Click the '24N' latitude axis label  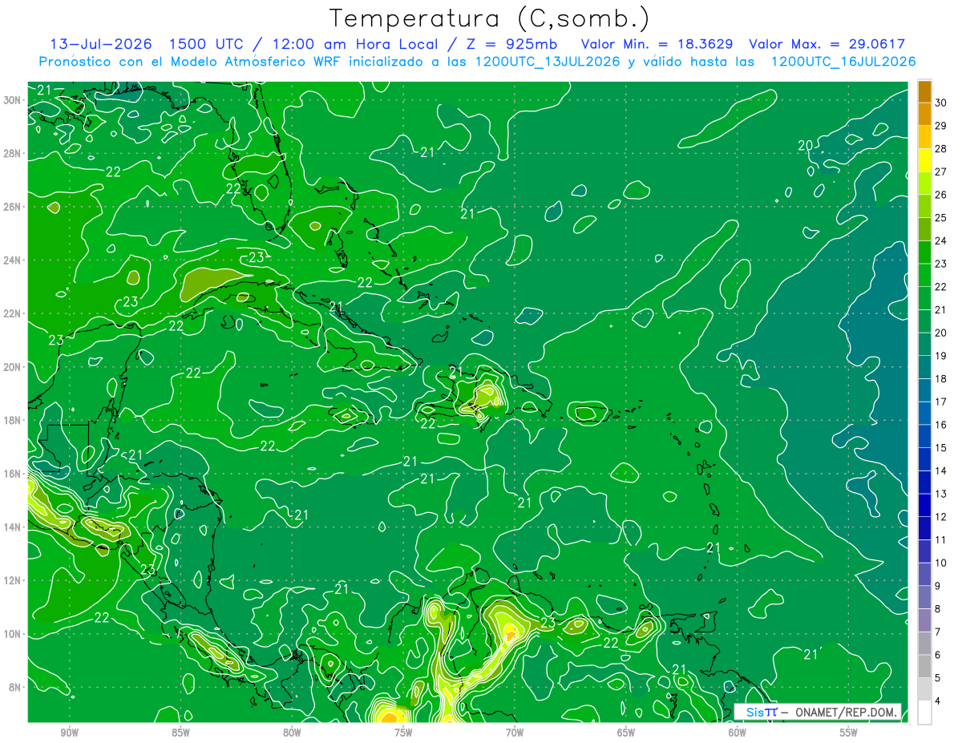pyautogui.click(x=13, y=260)
